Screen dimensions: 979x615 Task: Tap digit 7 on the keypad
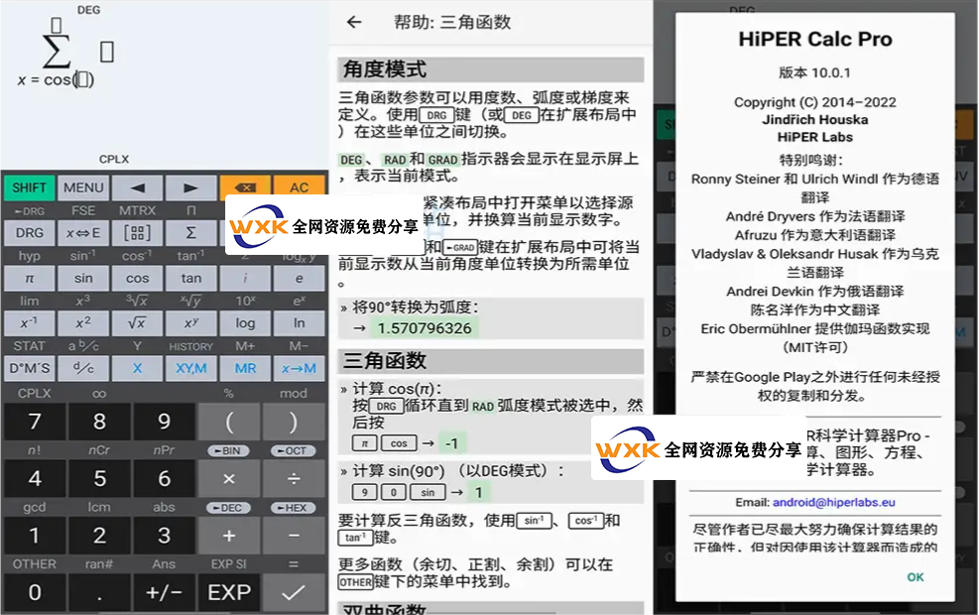click(35, 422)
